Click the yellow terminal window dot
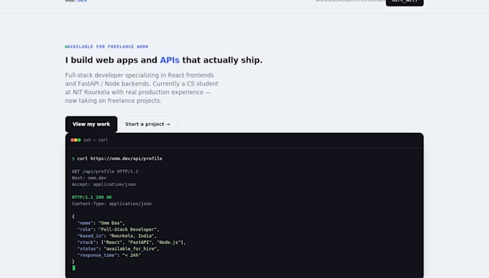This screenshot has width=489, height=278. (76, 140)
